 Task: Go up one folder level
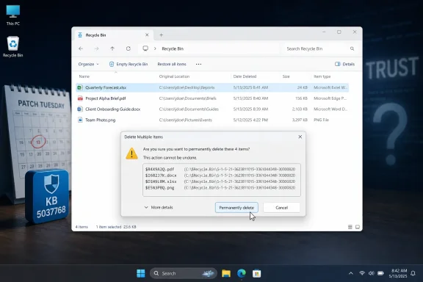tap(112, 48)
